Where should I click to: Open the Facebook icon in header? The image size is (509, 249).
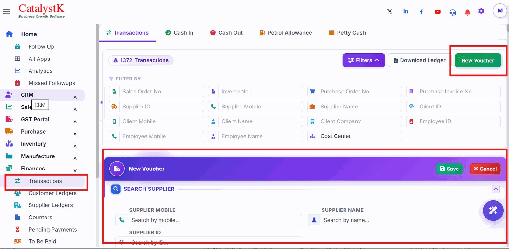(x=421, y=12)
